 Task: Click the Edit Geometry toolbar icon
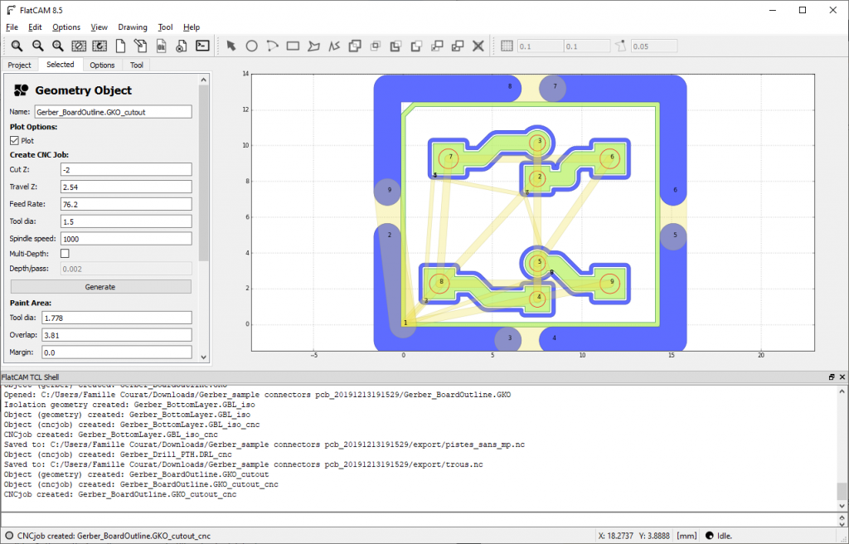click(x=140, y=46)
